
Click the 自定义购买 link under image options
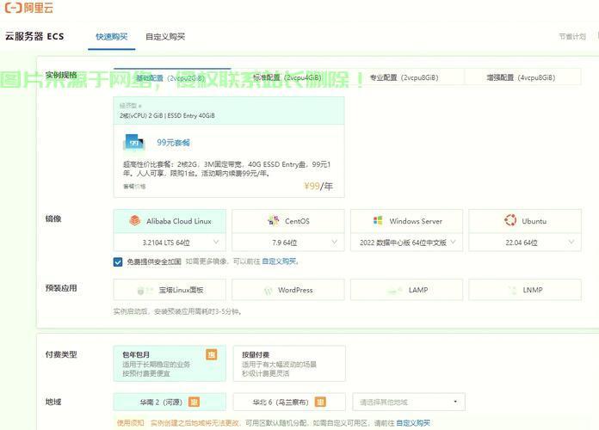(x=279, y=261)
